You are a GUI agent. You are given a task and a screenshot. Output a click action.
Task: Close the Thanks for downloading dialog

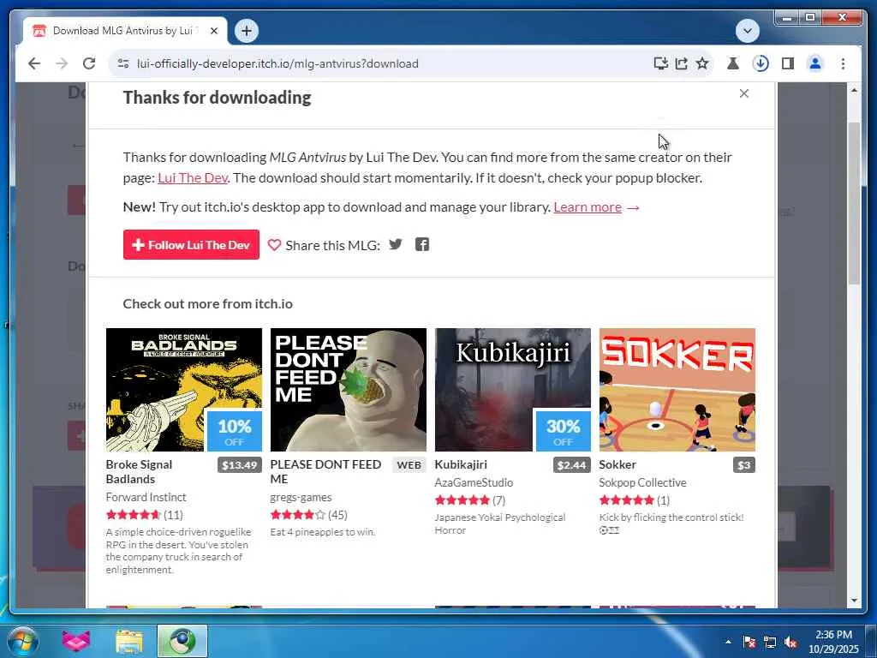[744, 93]
